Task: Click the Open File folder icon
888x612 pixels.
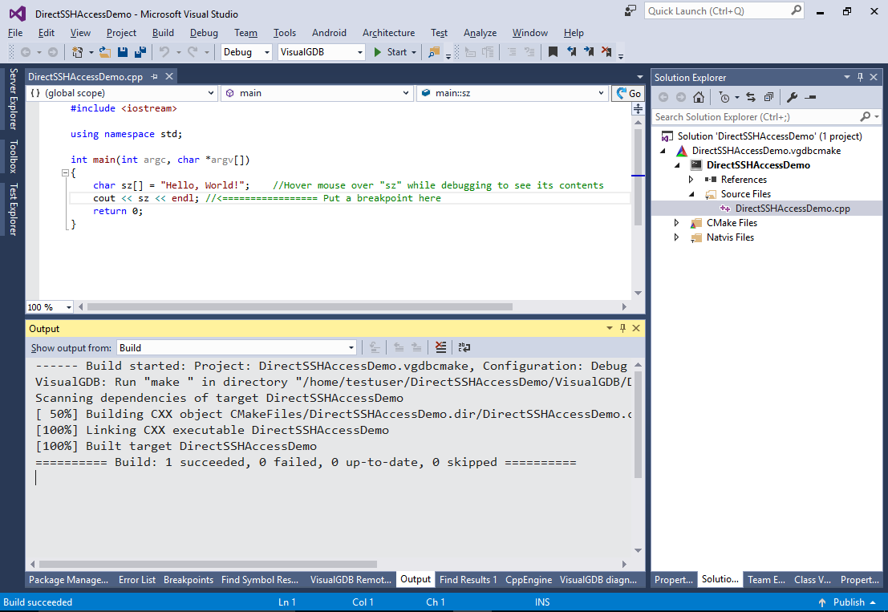Action: pyautogui.click(x=105, y=52)
